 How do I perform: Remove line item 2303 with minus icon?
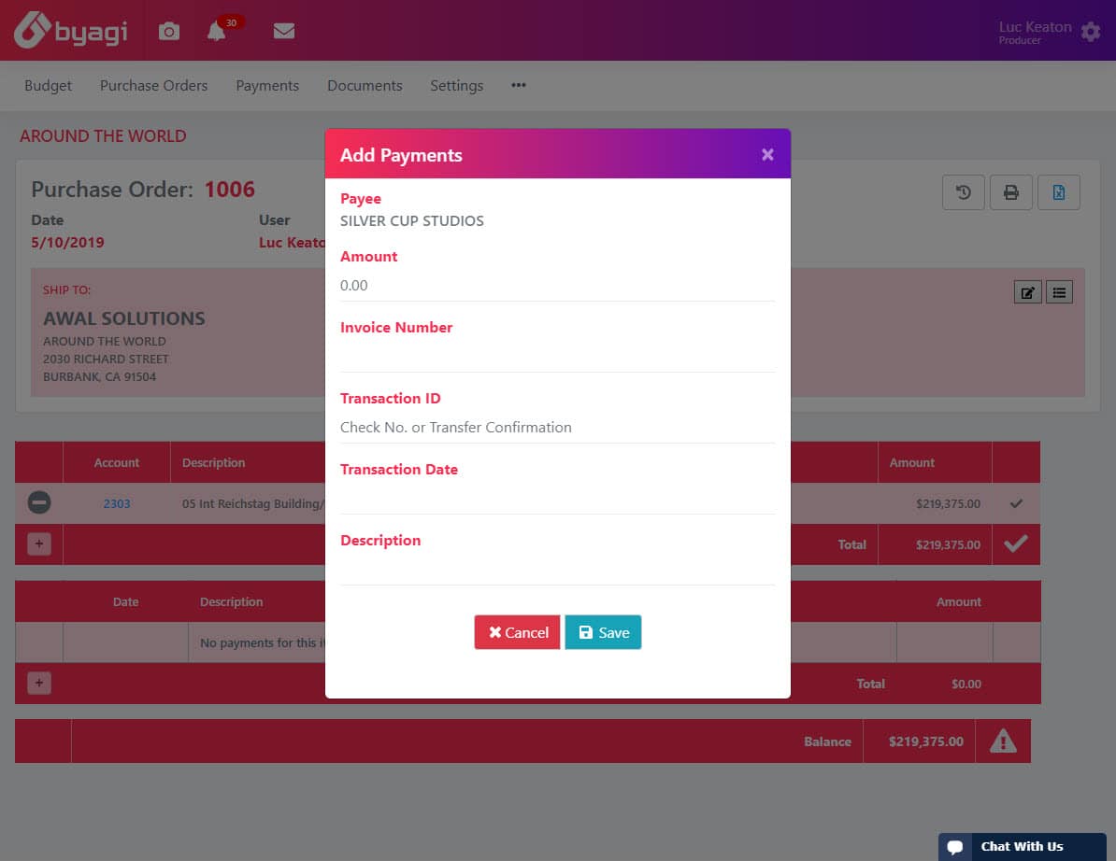pos(38,502)
